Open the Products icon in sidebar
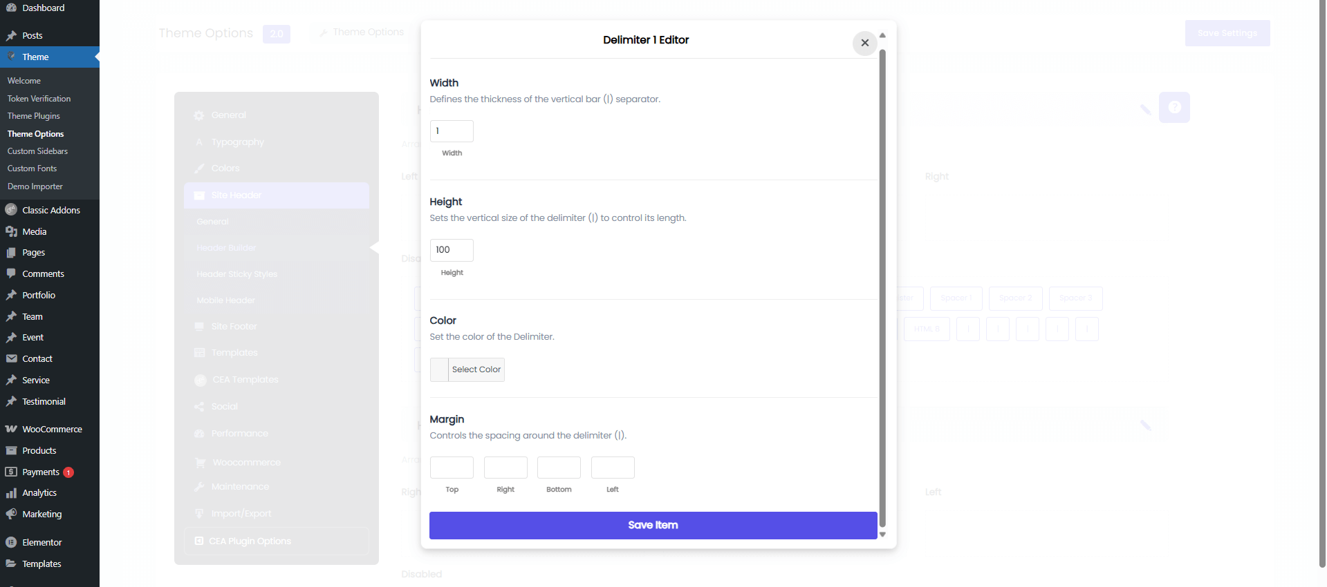The height and width of the screenshot is (587, 1327). pyautogui.click(x=11, y=451)
